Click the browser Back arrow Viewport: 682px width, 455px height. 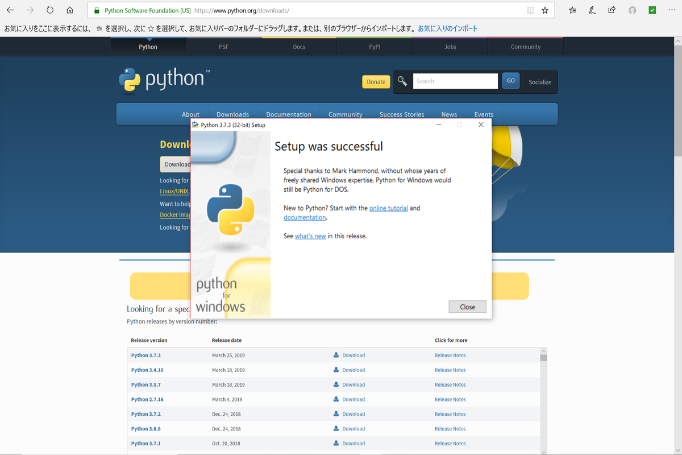(x=10, y=10)
